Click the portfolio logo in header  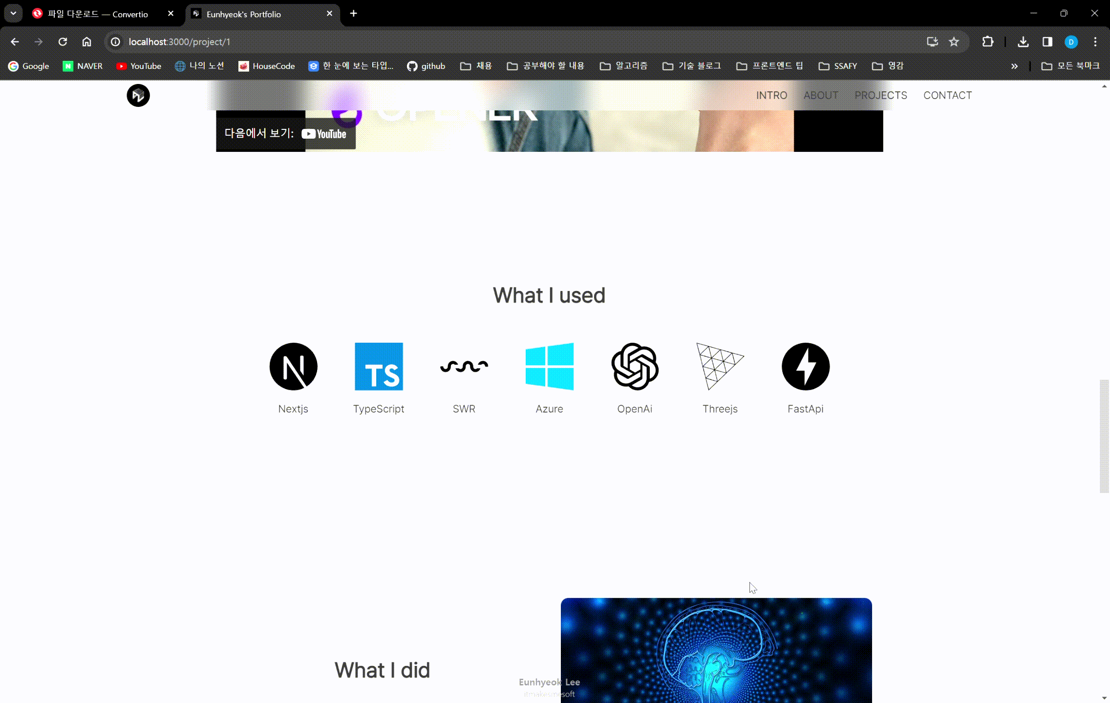point(138,95)
